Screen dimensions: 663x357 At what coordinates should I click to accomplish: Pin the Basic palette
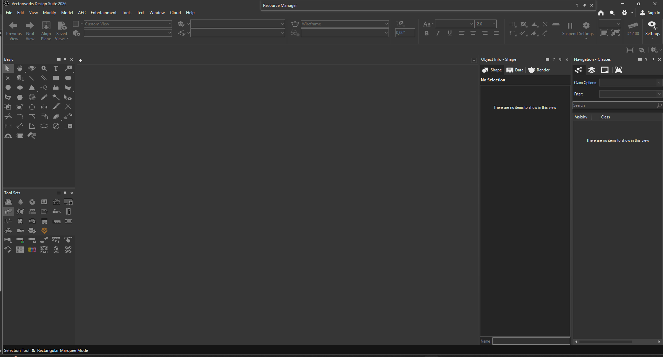(x=65, y=59)
